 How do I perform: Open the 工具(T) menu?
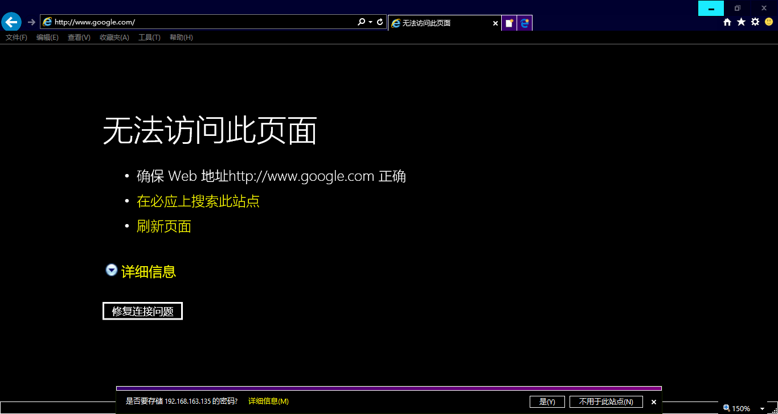pos(149,38)
